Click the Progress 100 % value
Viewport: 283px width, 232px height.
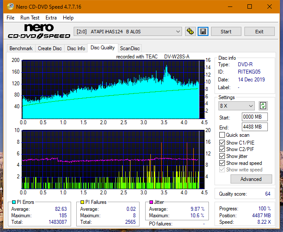pos(265,209)
